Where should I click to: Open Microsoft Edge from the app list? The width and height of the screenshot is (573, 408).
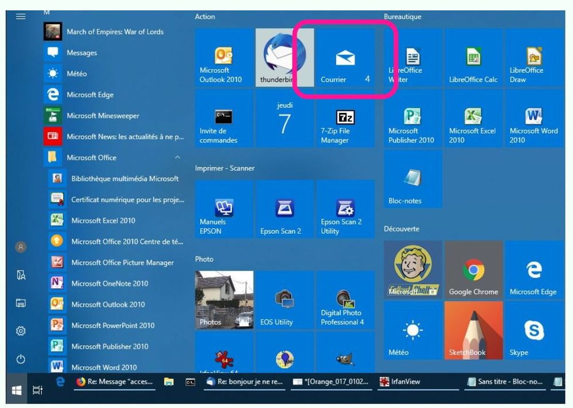point(115,95)
